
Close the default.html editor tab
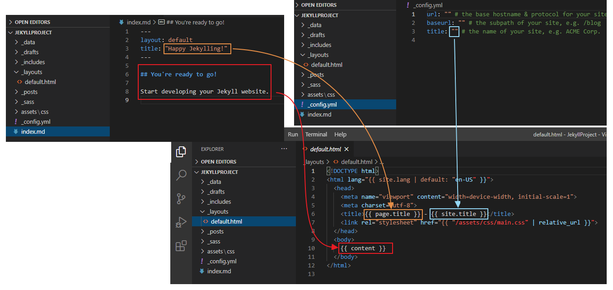click(346, 149)
